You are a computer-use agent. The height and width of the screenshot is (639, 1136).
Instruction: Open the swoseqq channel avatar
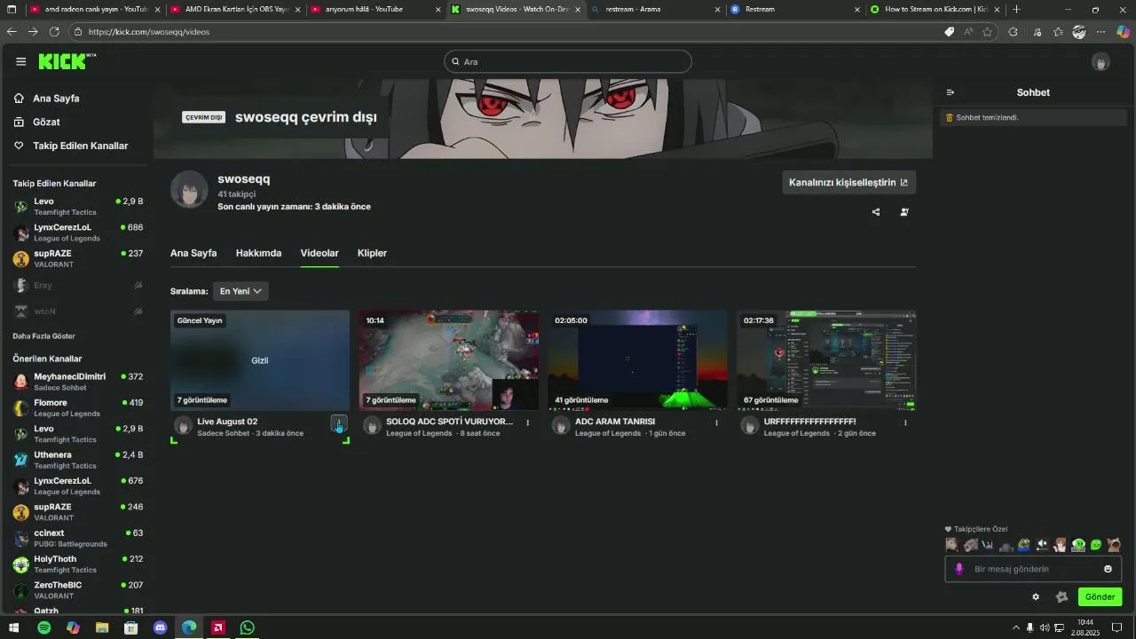189,190
